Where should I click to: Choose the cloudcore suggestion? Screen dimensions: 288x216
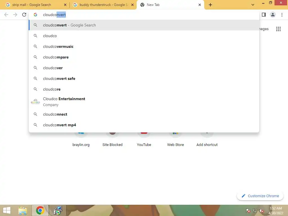144,89
